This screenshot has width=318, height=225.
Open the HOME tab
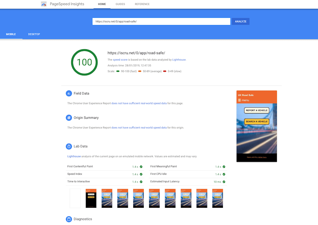tap(102, 4)
